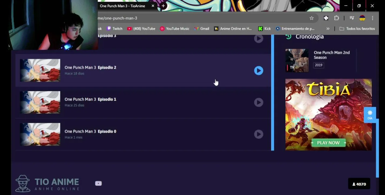The width and height of the screenshot is (385, 195).
Task: Click the Hace 1 mes text
Action: coord(74,137)
